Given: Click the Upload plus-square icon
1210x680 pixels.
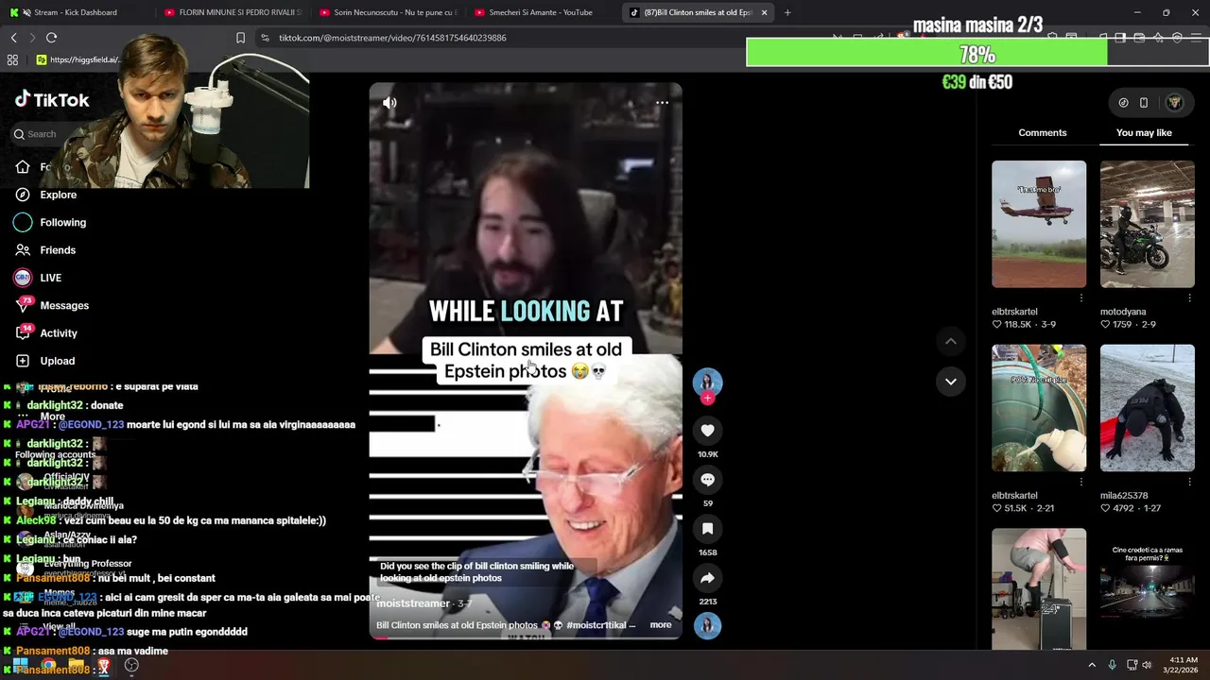Looking at the screenshot, I should tap(23, 361).
